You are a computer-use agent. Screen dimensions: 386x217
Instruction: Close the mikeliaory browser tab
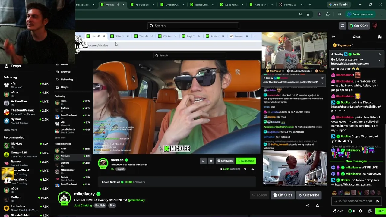(123, 5)
